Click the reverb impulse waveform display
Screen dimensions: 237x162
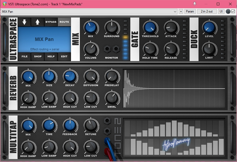point(174,89)
